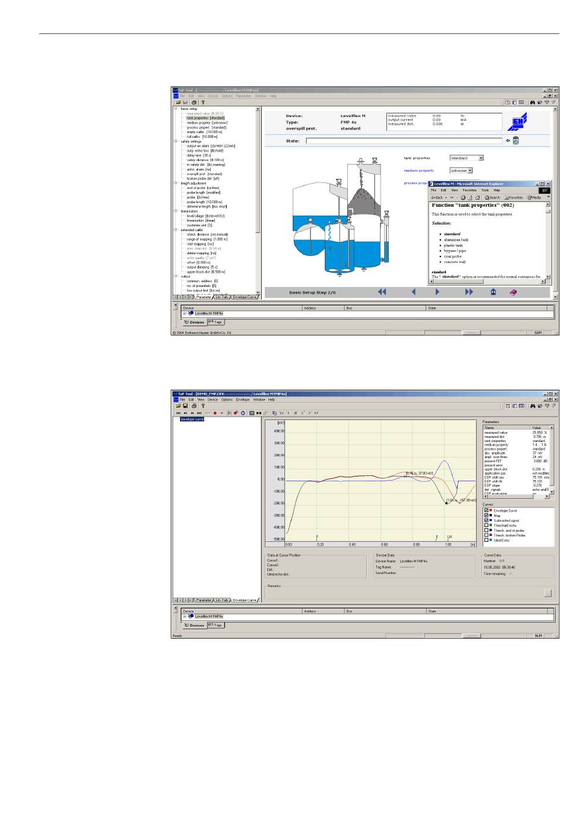
Task: Click the Print icon in lower window toolbar
Action: coord(194,406)
